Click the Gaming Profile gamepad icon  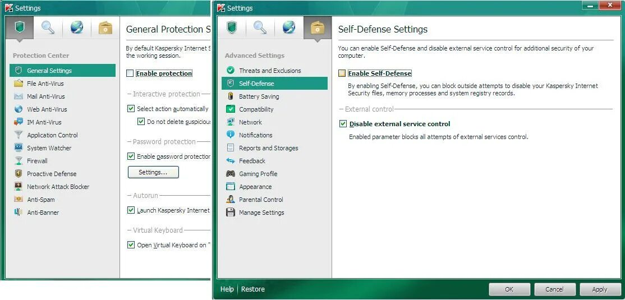[x=231, y=174]
